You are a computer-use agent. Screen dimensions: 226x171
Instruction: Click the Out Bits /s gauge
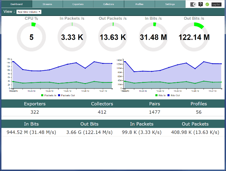point(194,37)
